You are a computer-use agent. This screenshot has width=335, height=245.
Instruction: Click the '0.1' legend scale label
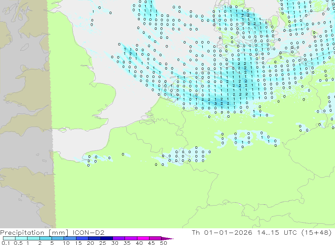(x=6, y=243)
